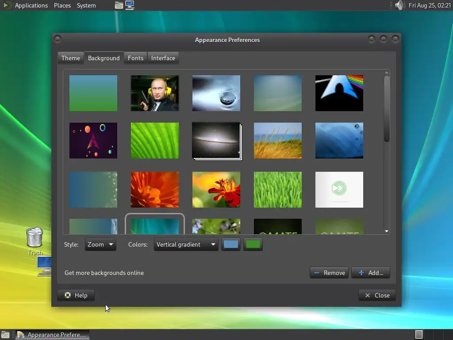Select the blue-green gradient wallpaper thumbnail
453x340 pixels.
[93, 93]
